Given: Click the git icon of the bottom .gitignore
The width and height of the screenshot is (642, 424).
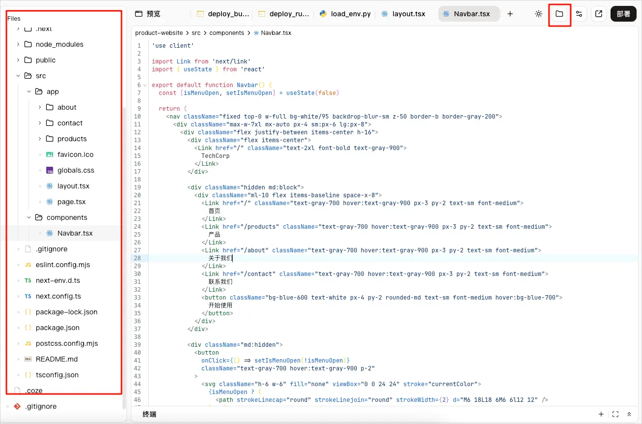Looking at the screenshot, I should [17, 406].
